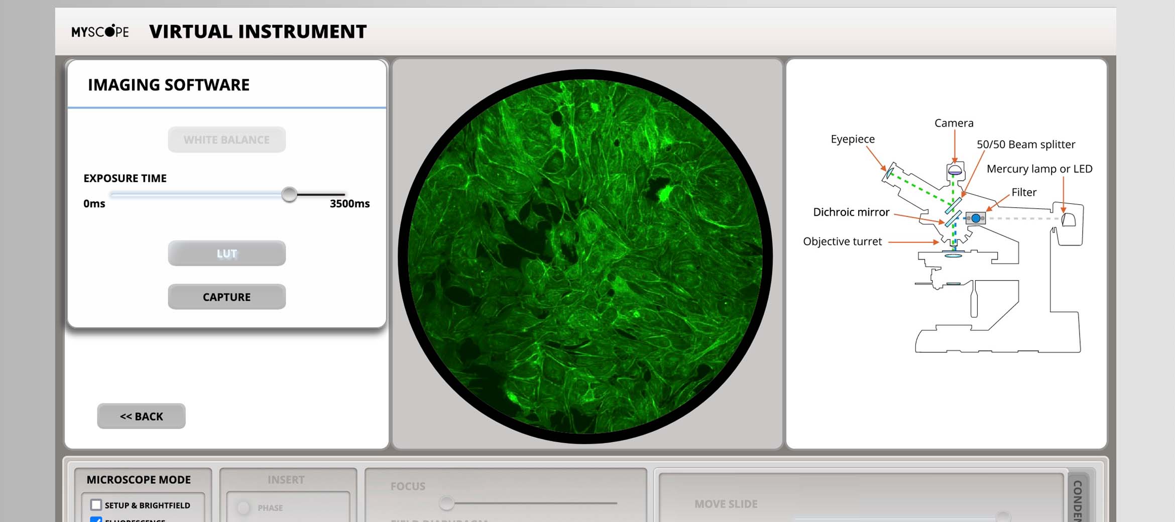Select the Phase insert radio button
The image size is (1175, 522).
tap(243, 508)
